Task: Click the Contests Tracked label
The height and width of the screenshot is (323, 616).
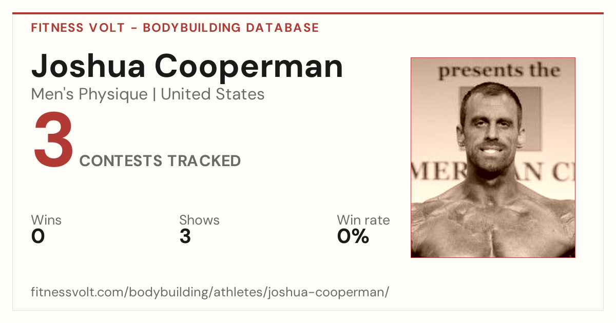Action: (160, 161)
